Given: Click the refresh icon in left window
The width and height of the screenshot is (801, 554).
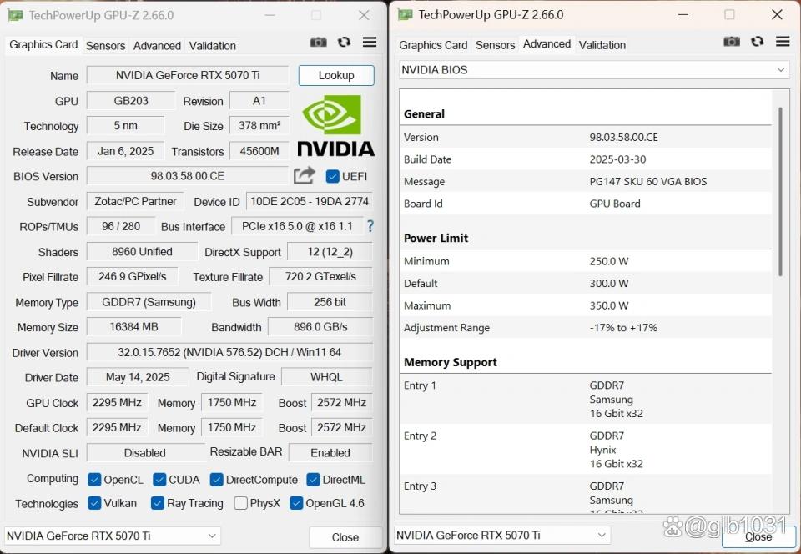Looking at the screenshot, I should point(344,43).
